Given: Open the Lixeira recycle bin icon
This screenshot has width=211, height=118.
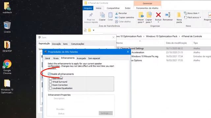Looking at the screenshot, I should [x=7, y=25].
